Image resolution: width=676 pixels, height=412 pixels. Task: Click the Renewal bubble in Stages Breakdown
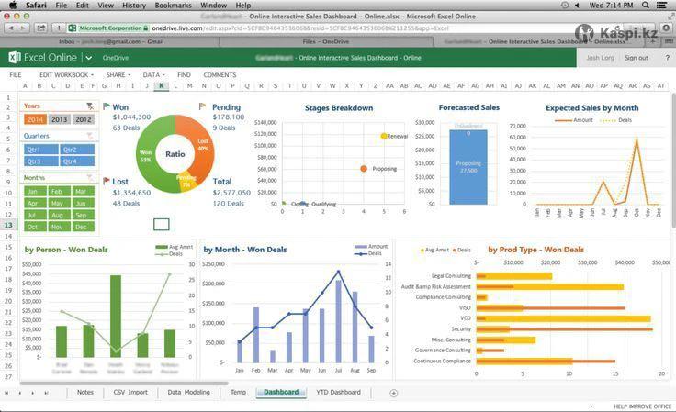(384, 136)
